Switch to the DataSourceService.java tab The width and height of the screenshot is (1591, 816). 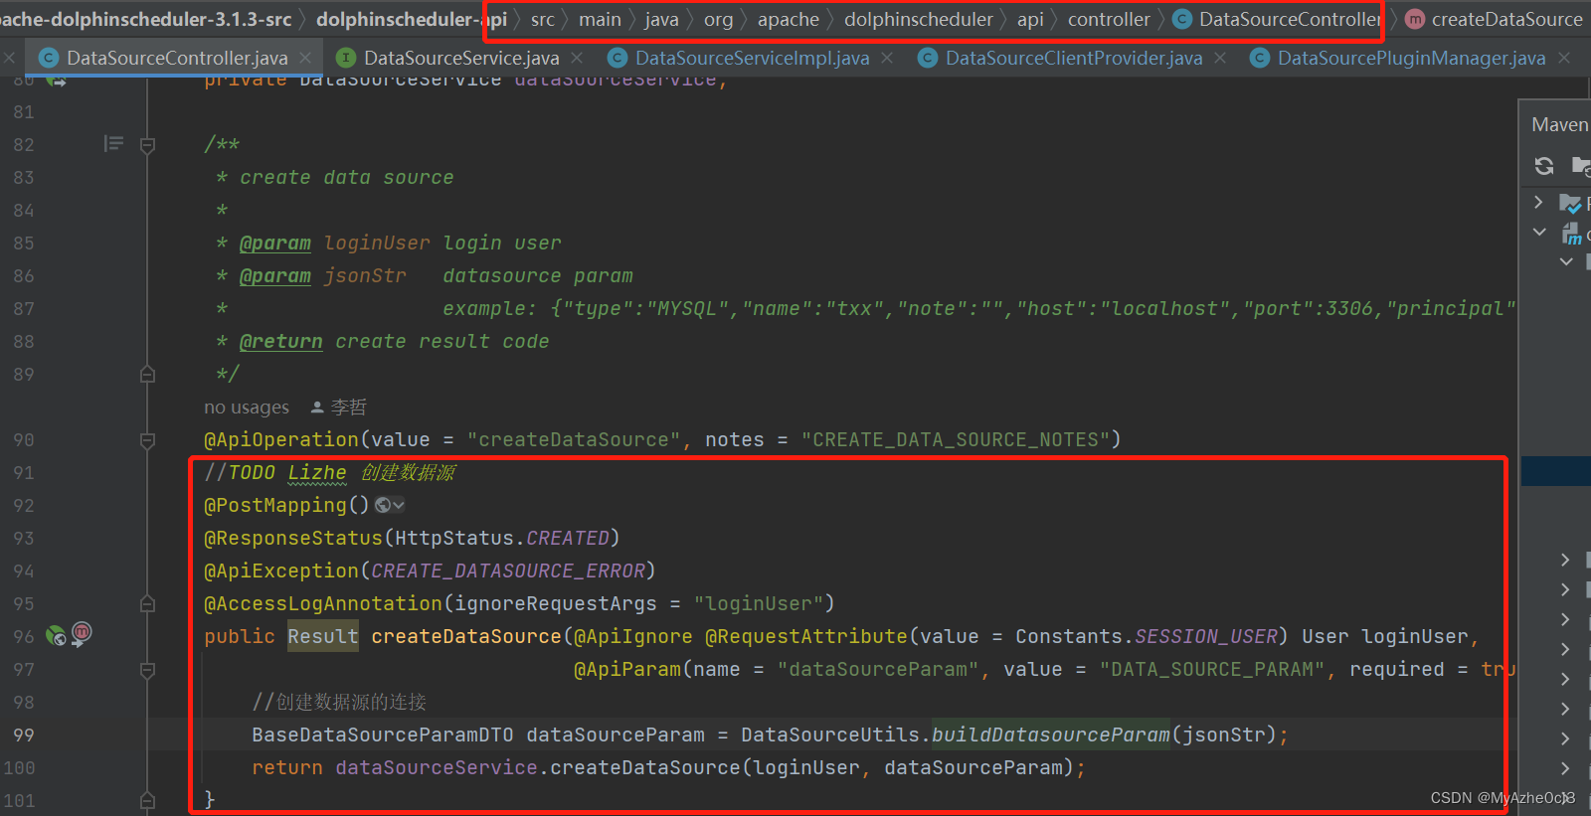pyautogui.click(x=461, y=58)
